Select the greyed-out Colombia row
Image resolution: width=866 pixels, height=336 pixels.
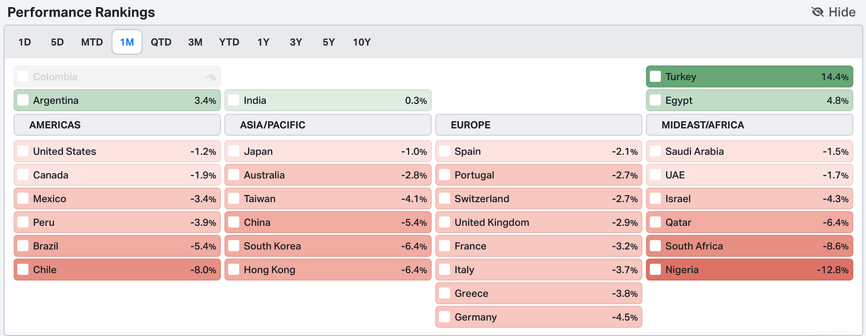[x=117, y=77]
